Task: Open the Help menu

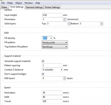Action: click(x=38, y=3)
